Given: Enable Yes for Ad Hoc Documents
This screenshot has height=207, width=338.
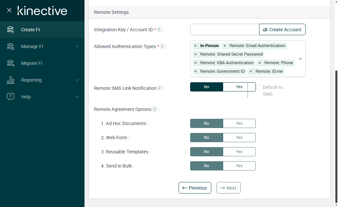Looking at the screenshot, I should point(239,123).
